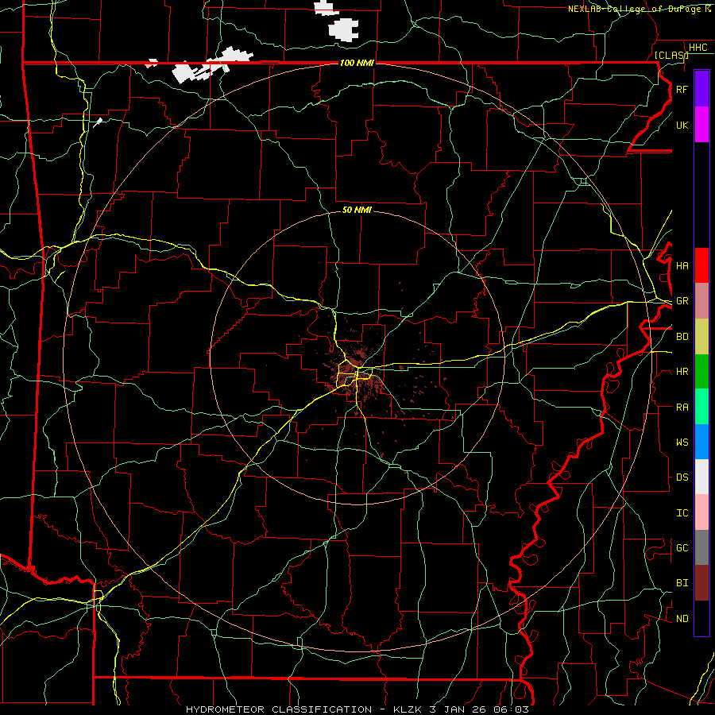Click the HA legend label
Viewport: 715px width, 715px height.
(x=682, y=266)
